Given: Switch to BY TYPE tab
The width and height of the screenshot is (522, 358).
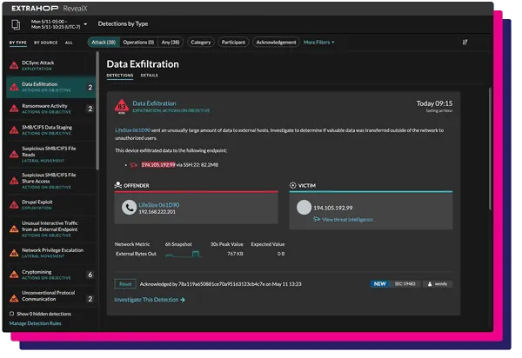Looking at the screenshot, I should point(18,43).
